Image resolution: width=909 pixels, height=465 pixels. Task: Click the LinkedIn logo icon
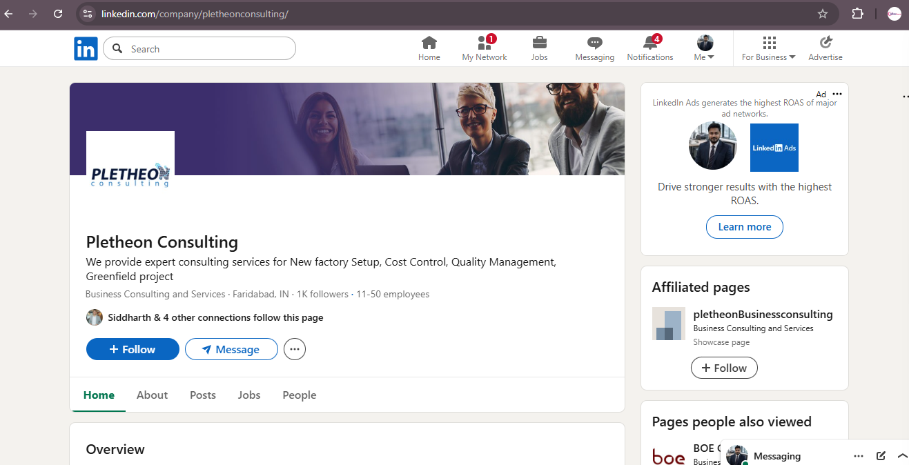pyautogui.click(x=86, y=49)
